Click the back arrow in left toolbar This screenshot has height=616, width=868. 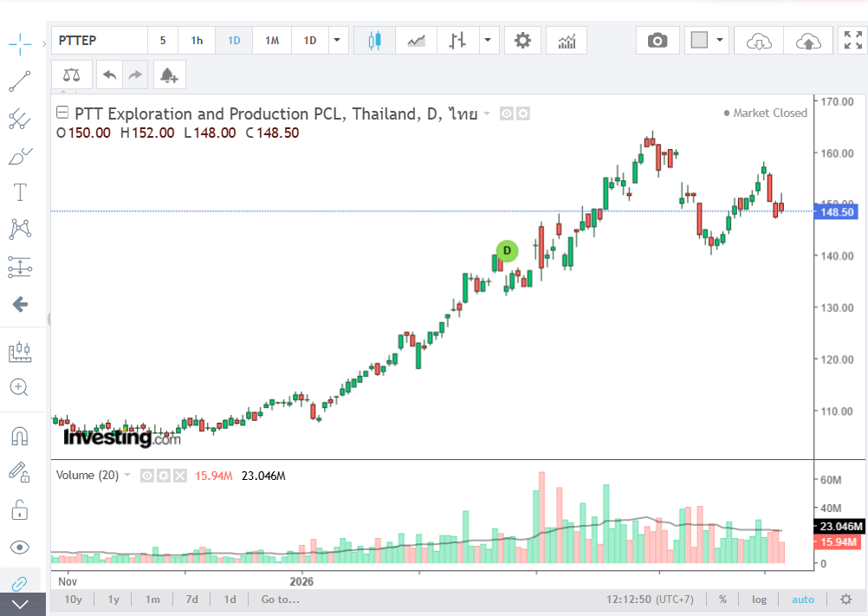(x=20, y=304)
